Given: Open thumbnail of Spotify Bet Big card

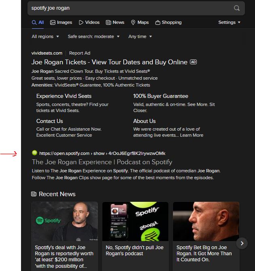Looking at the screenshot, I should click(x=206, y=221).
